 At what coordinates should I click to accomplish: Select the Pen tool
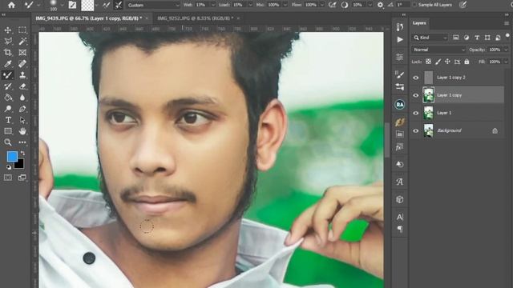click(22, 109)
